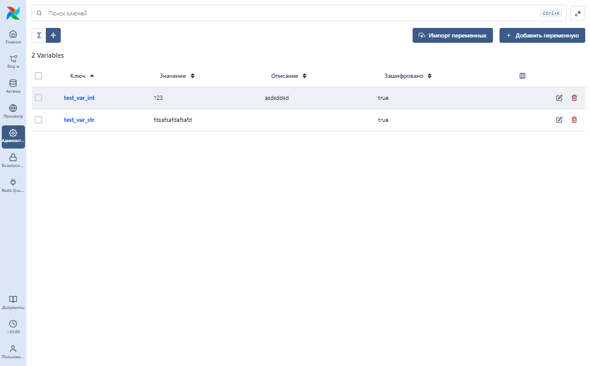
Task: Focus the Поиск ключей search field
Action: pos(299,13)
